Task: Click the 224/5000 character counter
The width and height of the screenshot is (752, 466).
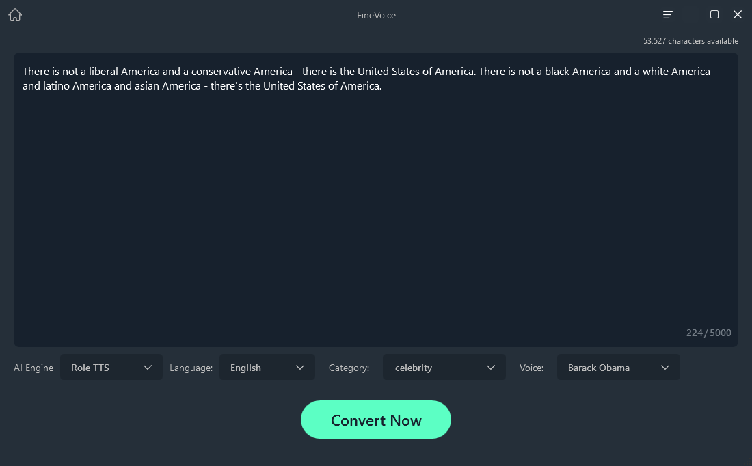Action: (x=708, y=333)
